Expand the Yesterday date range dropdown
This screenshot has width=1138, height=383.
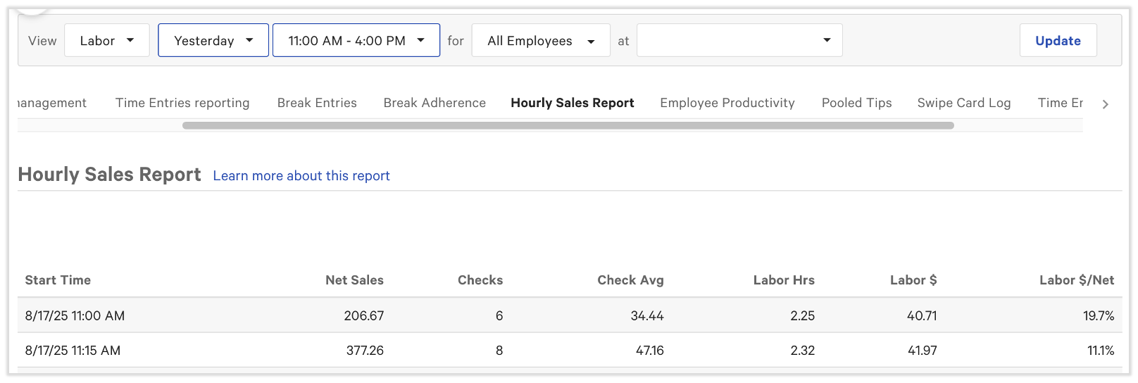pyautogui.click(x=213, y=41)
